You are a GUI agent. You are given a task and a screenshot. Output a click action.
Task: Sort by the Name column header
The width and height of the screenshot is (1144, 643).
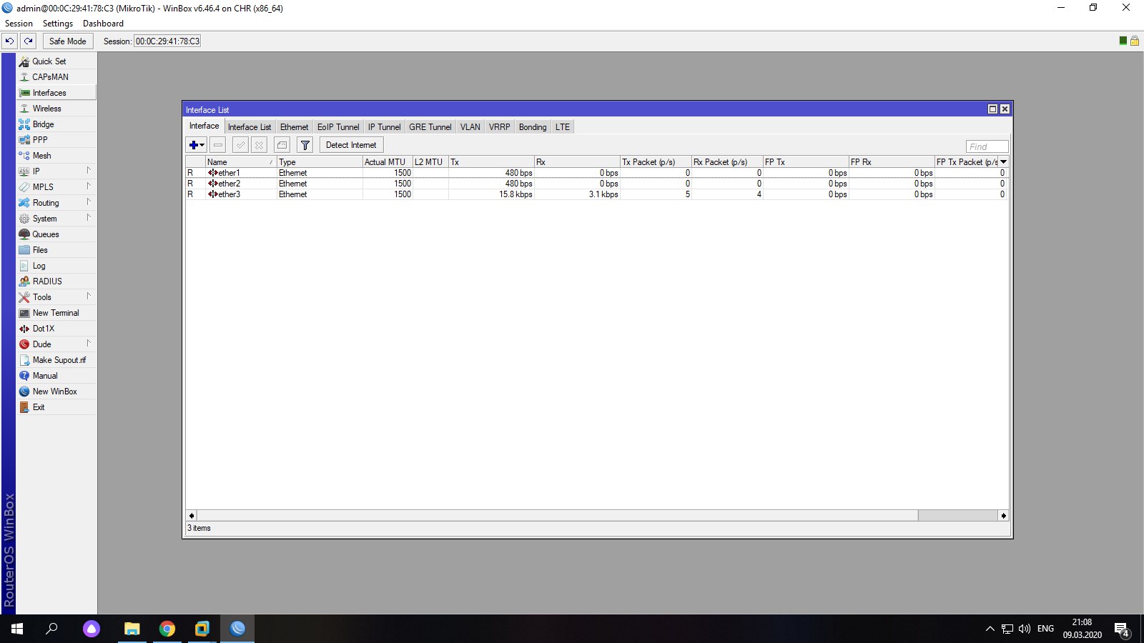pyautogui.click(x=241, y=162)
